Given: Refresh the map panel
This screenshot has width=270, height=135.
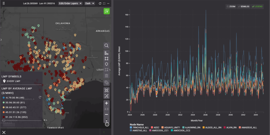Looking at the screenshot, I should click(100, 3).
